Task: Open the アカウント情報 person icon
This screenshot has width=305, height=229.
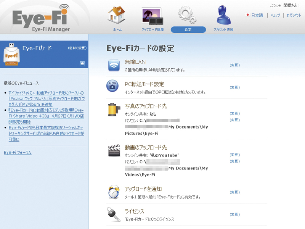Action: pyautogui.click(x=223, y=15)
